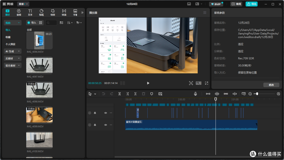Screen dimensions: 284x160
Task: Open the 特效 effects panel
Action: tap(53, 13)
